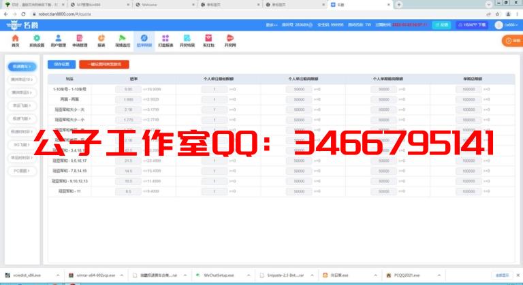Screen dimensions: 523x285
Task: Open vcredist_x86.exe download item
Action: 28,275
